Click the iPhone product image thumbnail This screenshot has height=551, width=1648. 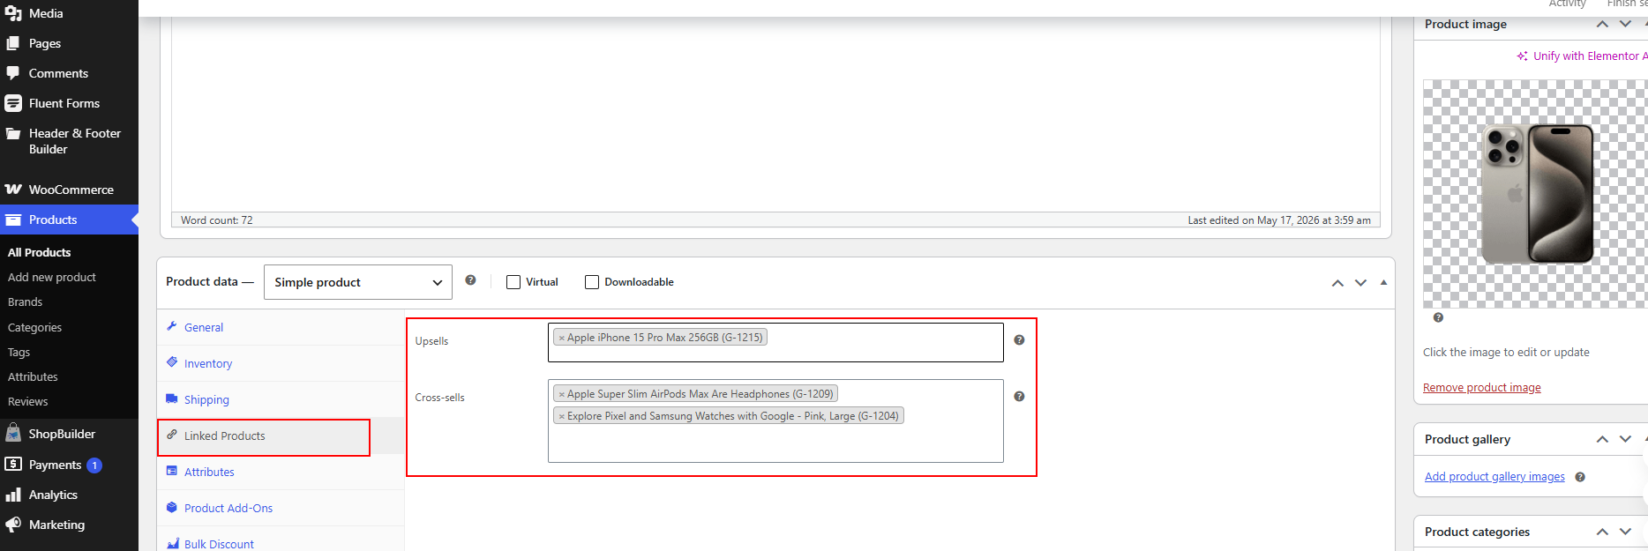(x=1535, y=194)
